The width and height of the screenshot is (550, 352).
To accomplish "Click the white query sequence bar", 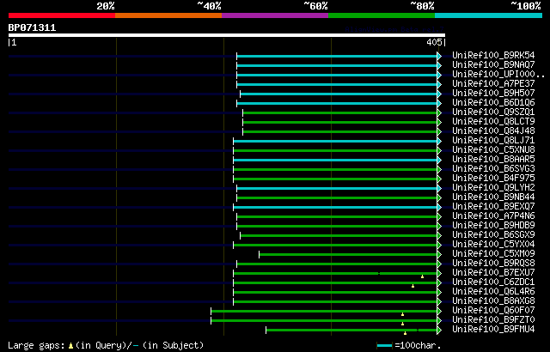I will (227, 35).
